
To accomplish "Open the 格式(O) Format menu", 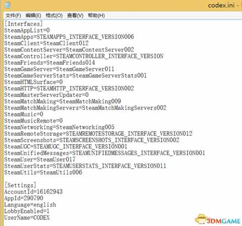I will click(54, 16).
